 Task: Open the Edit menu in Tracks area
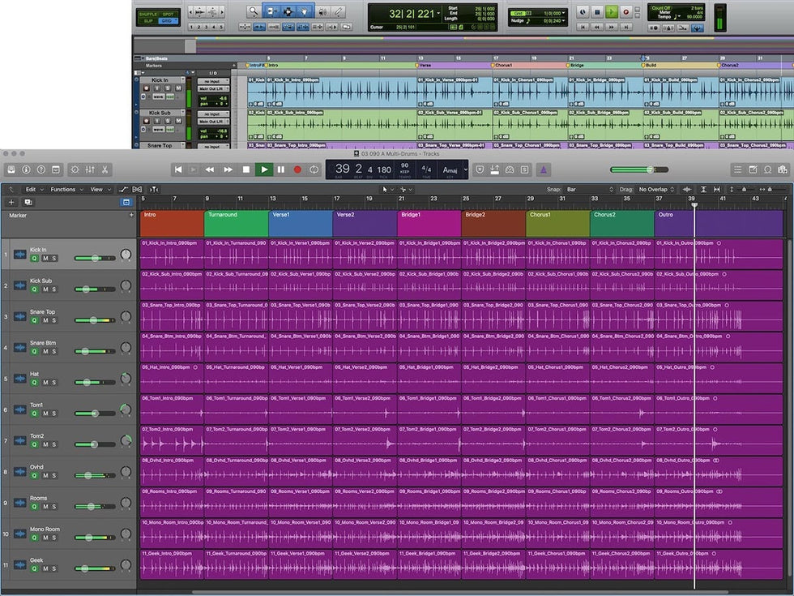32,189
